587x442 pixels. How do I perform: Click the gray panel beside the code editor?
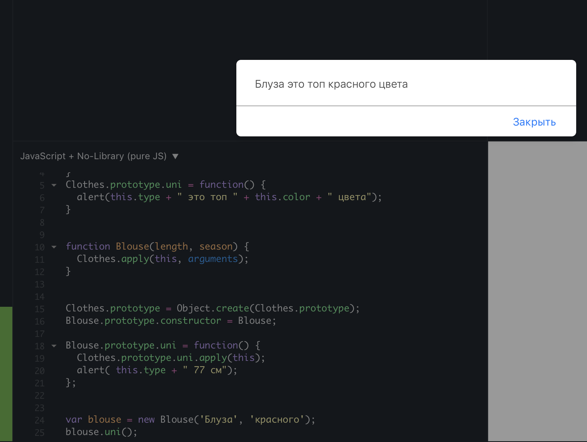click(x=537, y=291)
